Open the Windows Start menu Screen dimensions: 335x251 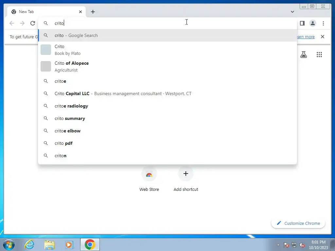(9, 244)
